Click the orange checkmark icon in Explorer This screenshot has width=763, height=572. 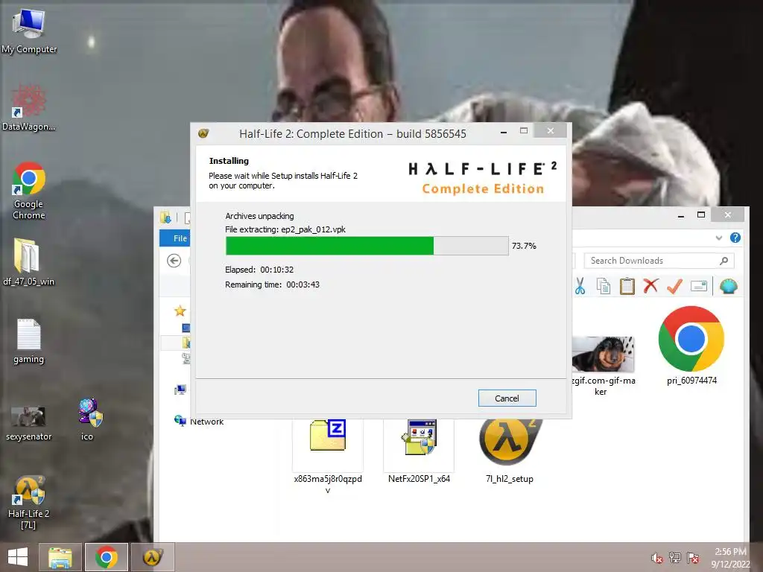point(674,286)
